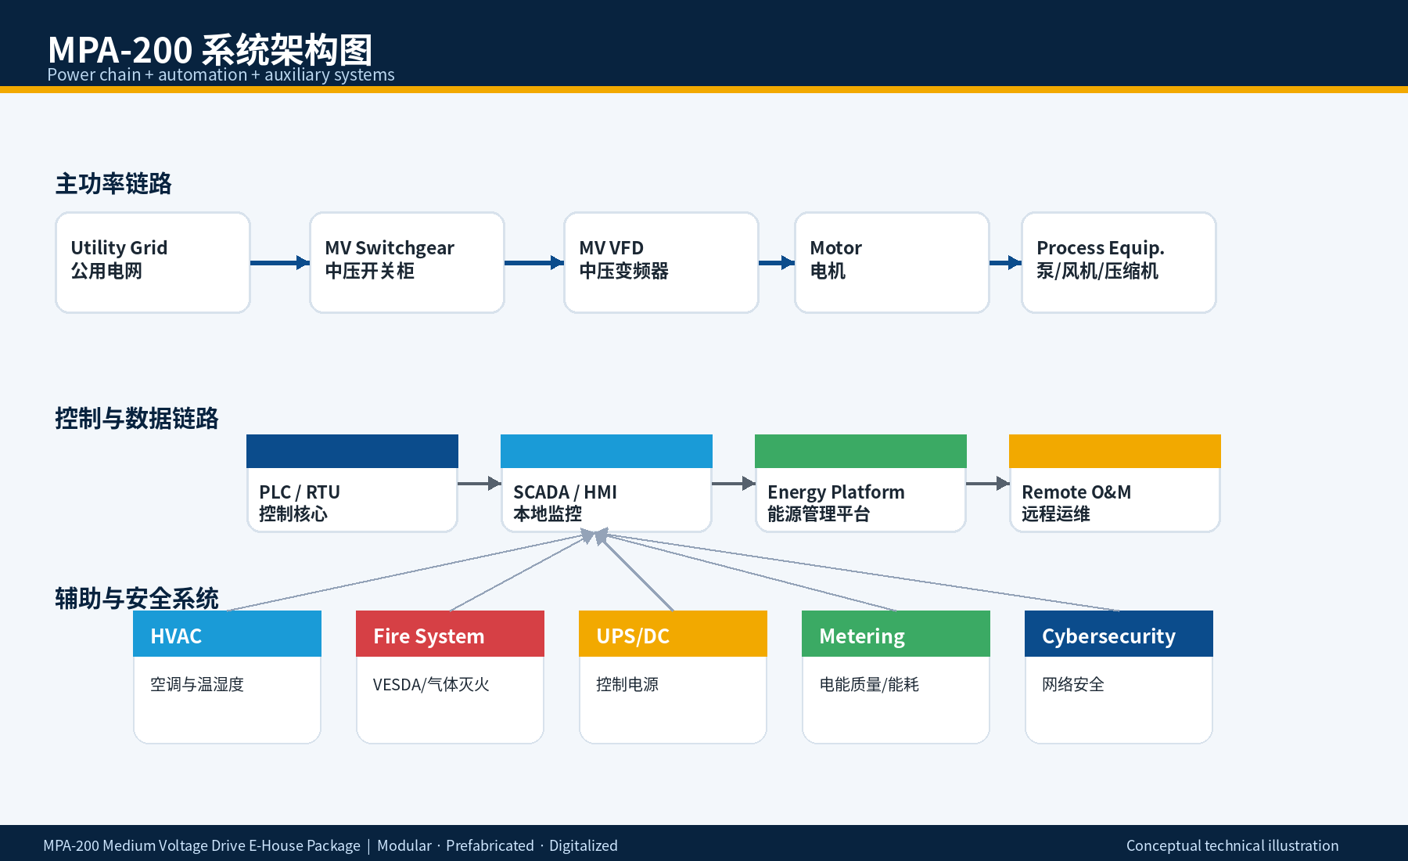Click the text 网络安全

click(1073, 684)
